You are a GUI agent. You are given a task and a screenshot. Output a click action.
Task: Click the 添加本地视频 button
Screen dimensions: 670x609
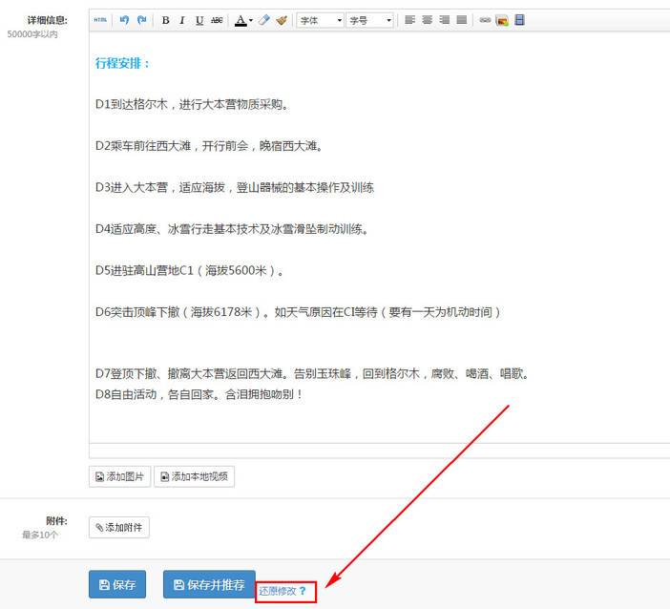coord(194,476)
